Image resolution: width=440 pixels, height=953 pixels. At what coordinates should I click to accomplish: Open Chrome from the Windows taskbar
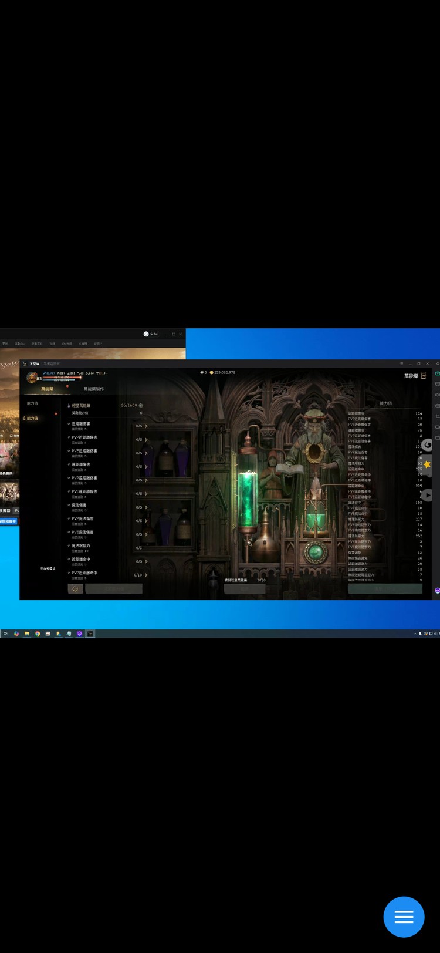(x=37, y=634)
